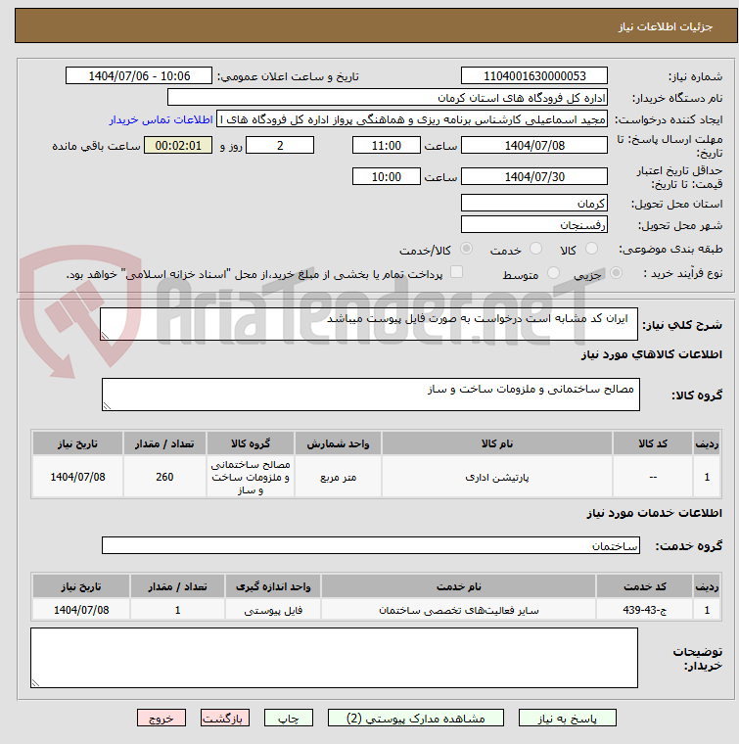Viewport: 739px width, 744px height.
Task: Click the خروج exit button
Action: tap(162, 718)
